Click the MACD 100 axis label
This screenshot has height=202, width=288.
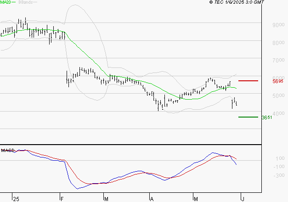pyautogui.click(x=280, y=158)
